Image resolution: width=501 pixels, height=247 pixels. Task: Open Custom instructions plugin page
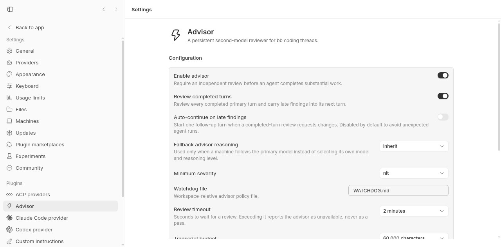pyautogui.click(x=60, y=241)
